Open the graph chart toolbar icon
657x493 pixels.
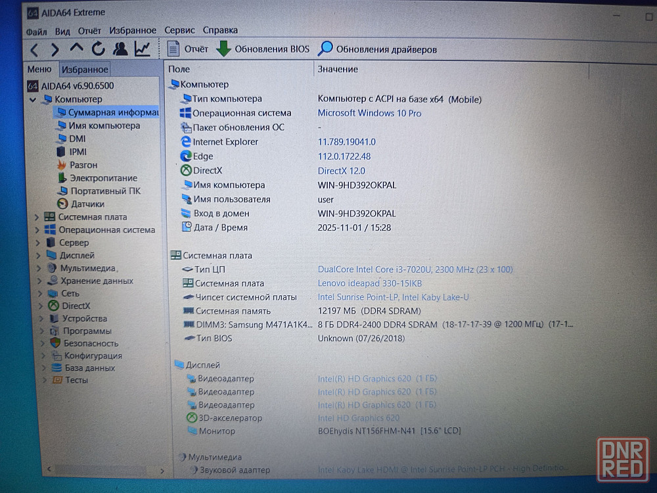pos(143,49)
